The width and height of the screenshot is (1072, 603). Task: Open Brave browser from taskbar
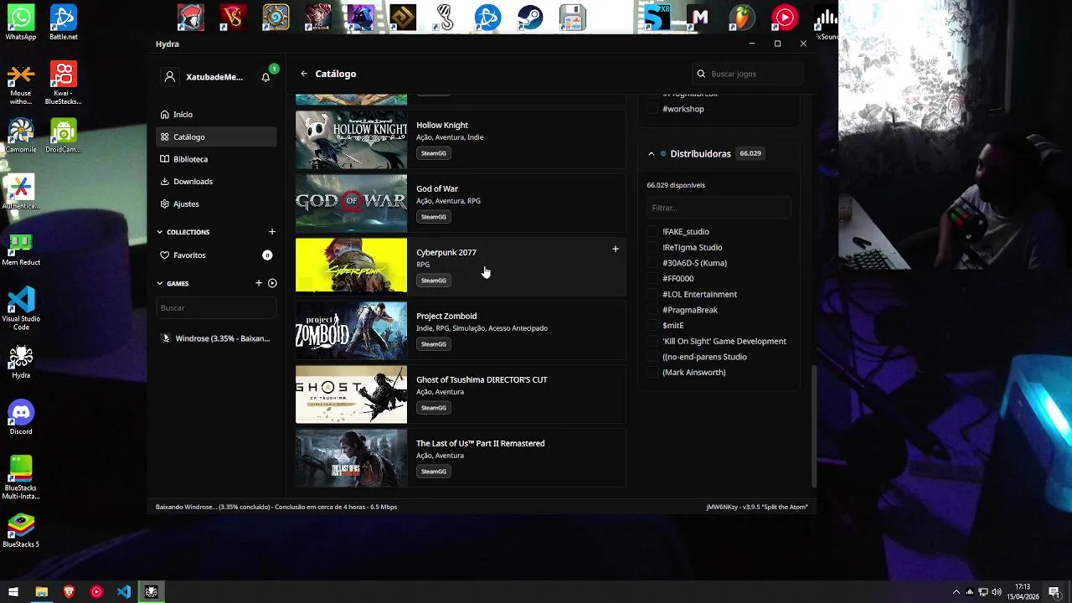coord(69,592)
